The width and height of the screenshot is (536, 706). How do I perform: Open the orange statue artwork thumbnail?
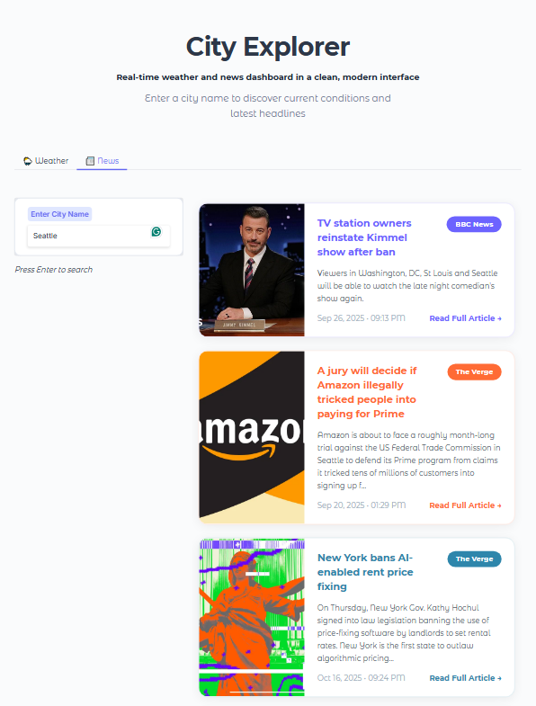252,617
